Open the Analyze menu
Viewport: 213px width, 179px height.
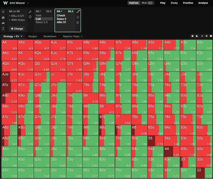click(203, 3)
